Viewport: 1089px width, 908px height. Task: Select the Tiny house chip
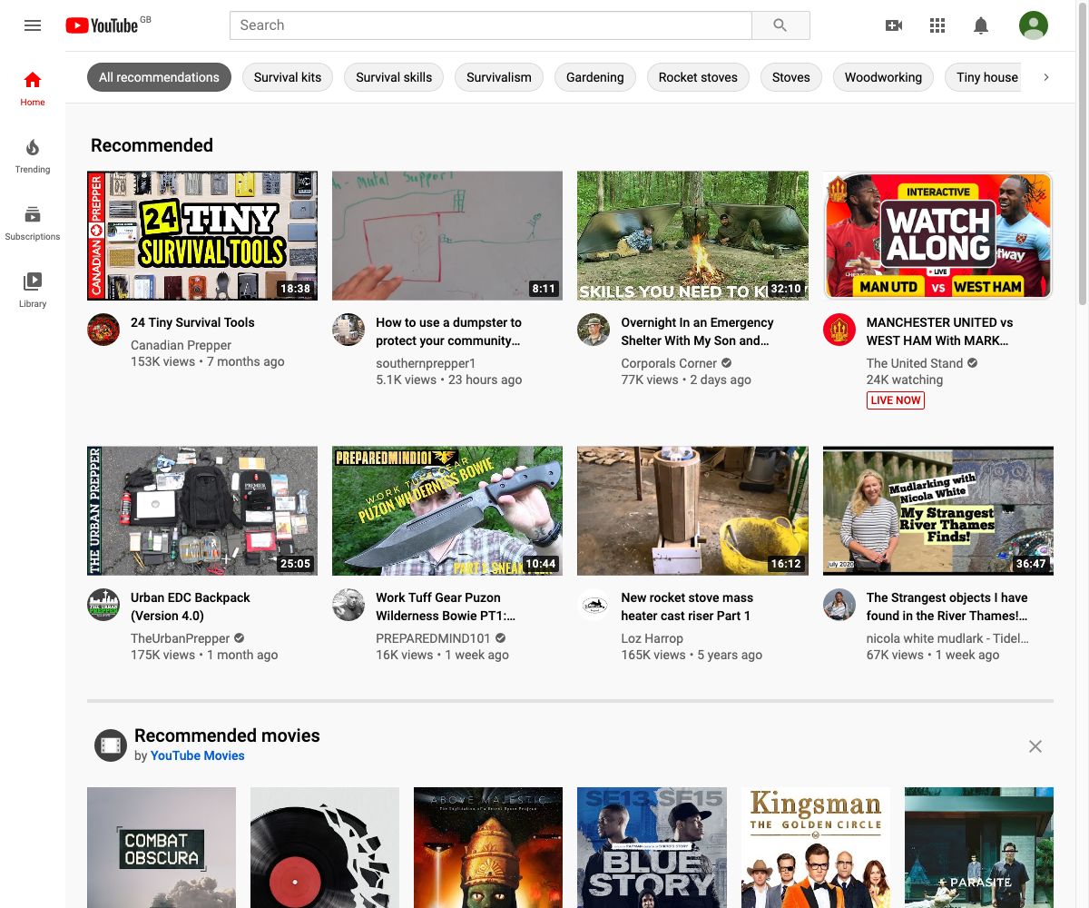(x=984, y=77)
